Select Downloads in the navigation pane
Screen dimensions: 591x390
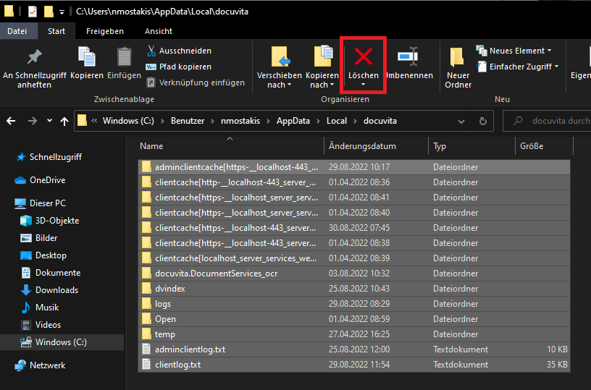[56, 290]
